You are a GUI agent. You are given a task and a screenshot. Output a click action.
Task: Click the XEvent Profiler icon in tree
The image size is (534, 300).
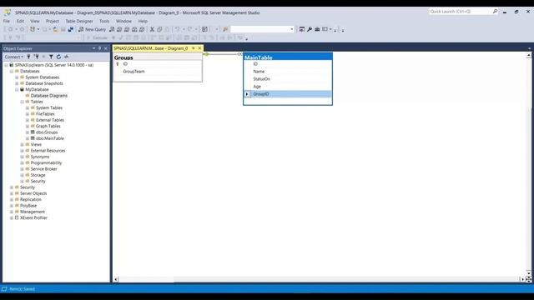17,217
